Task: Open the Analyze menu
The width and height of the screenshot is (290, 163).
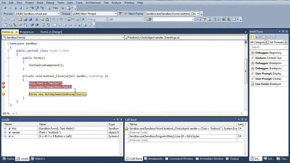Action: pos(116,3)
